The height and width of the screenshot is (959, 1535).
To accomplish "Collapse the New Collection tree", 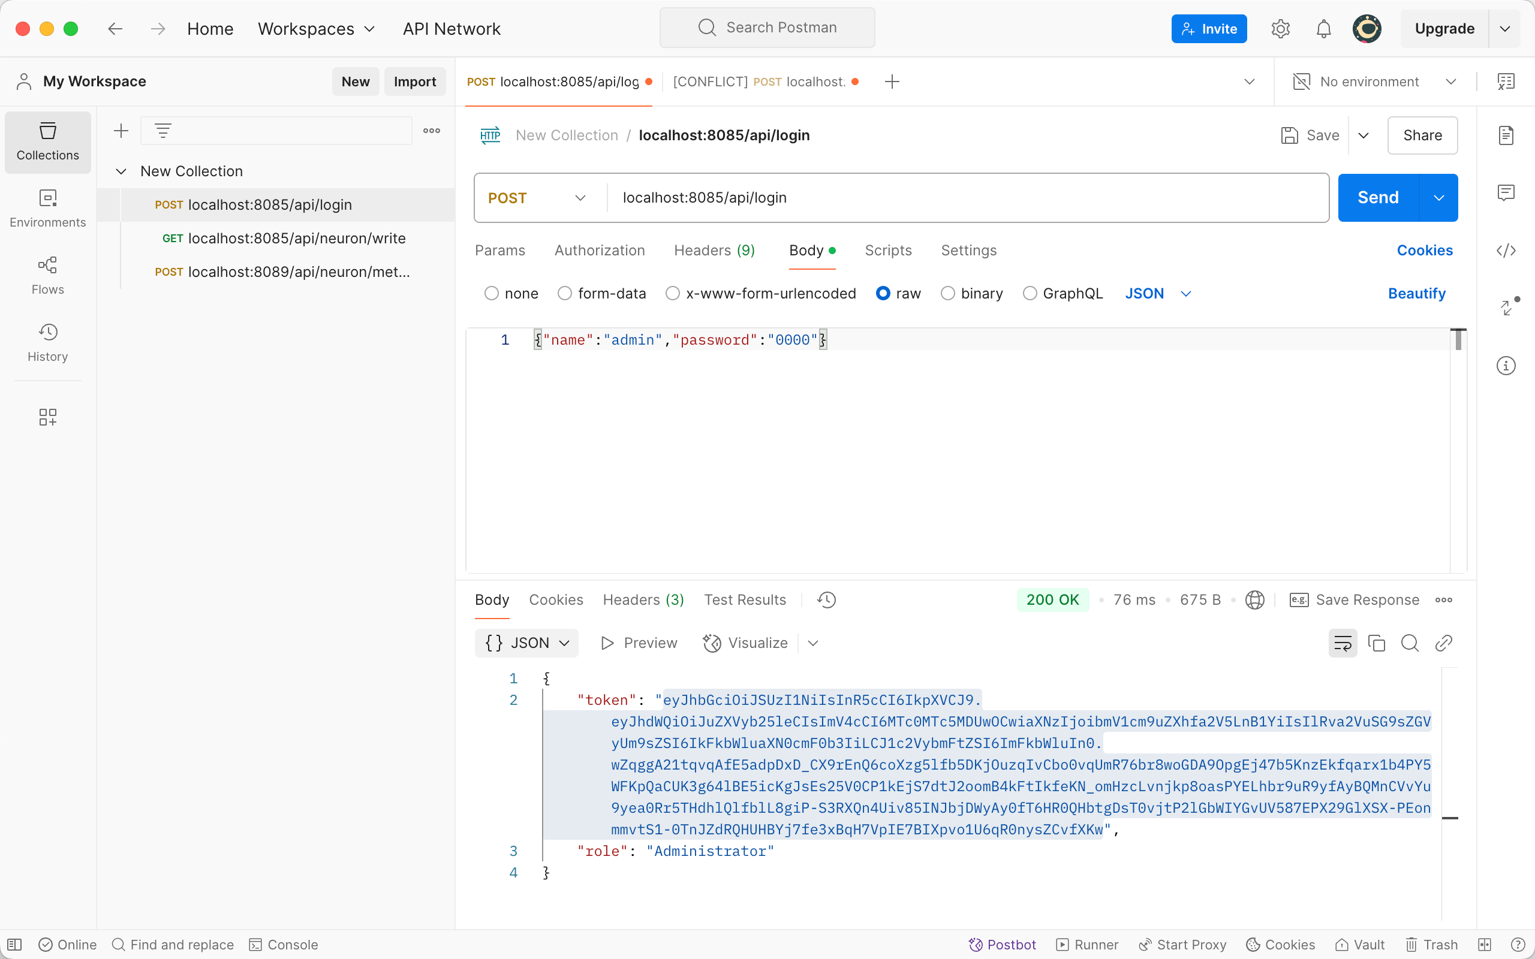I will point(121,171).
